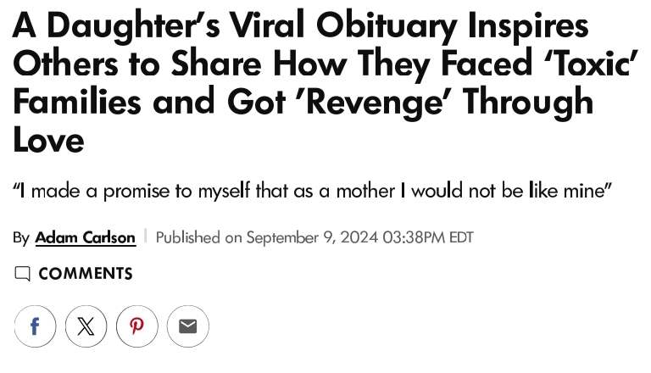Click the word 'Published' in the byline
Screen dimensions: 651x373
[x=187, y=237]
